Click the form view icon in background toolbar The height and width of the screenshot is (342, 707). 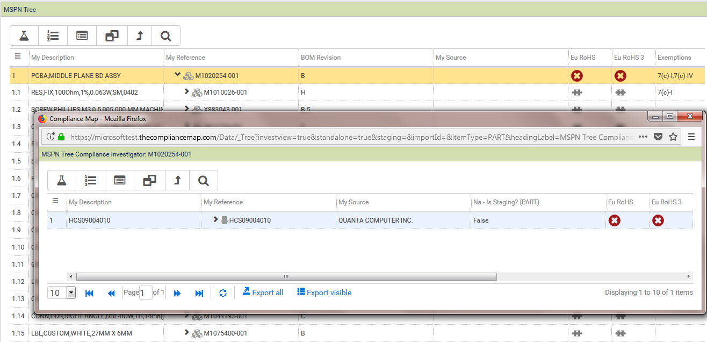coord(82,36)
